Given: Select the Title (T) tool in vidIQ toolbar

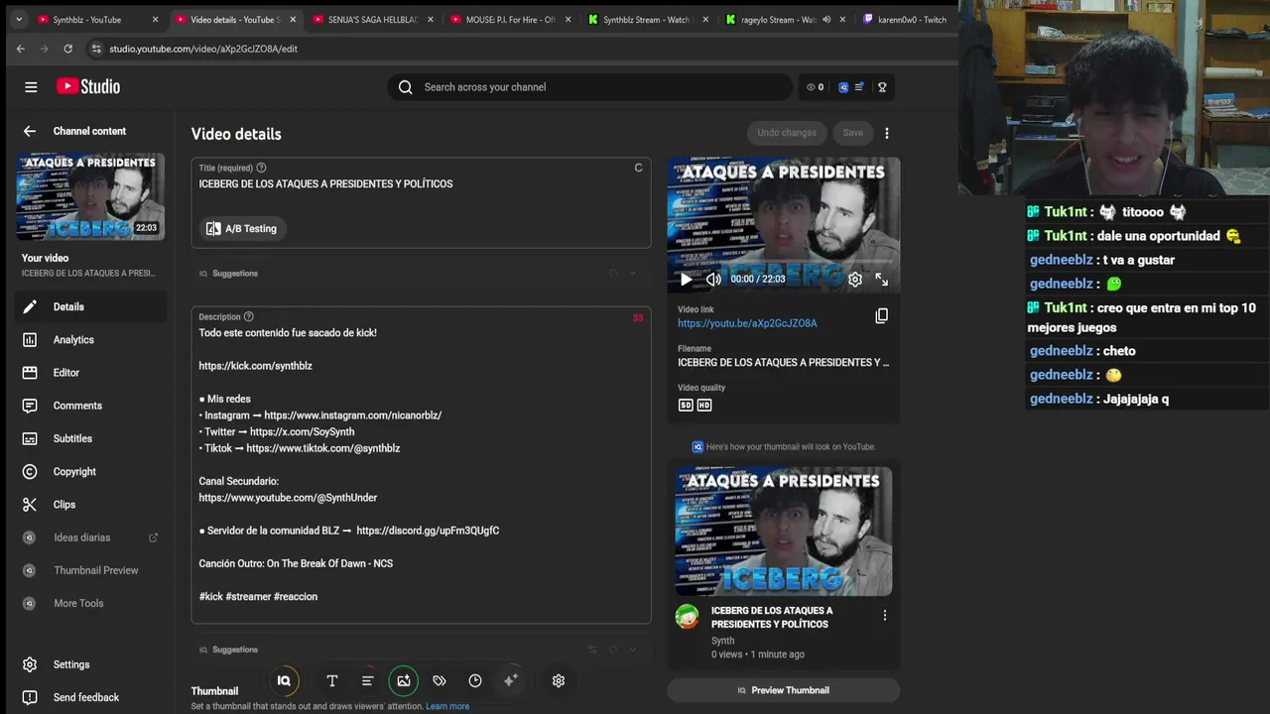Looking at the screenshot, I should click(x=332, y=681).
